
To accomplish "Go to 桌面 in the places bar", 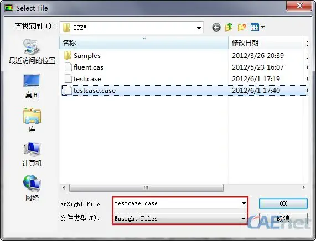I will tap(32, 86).
